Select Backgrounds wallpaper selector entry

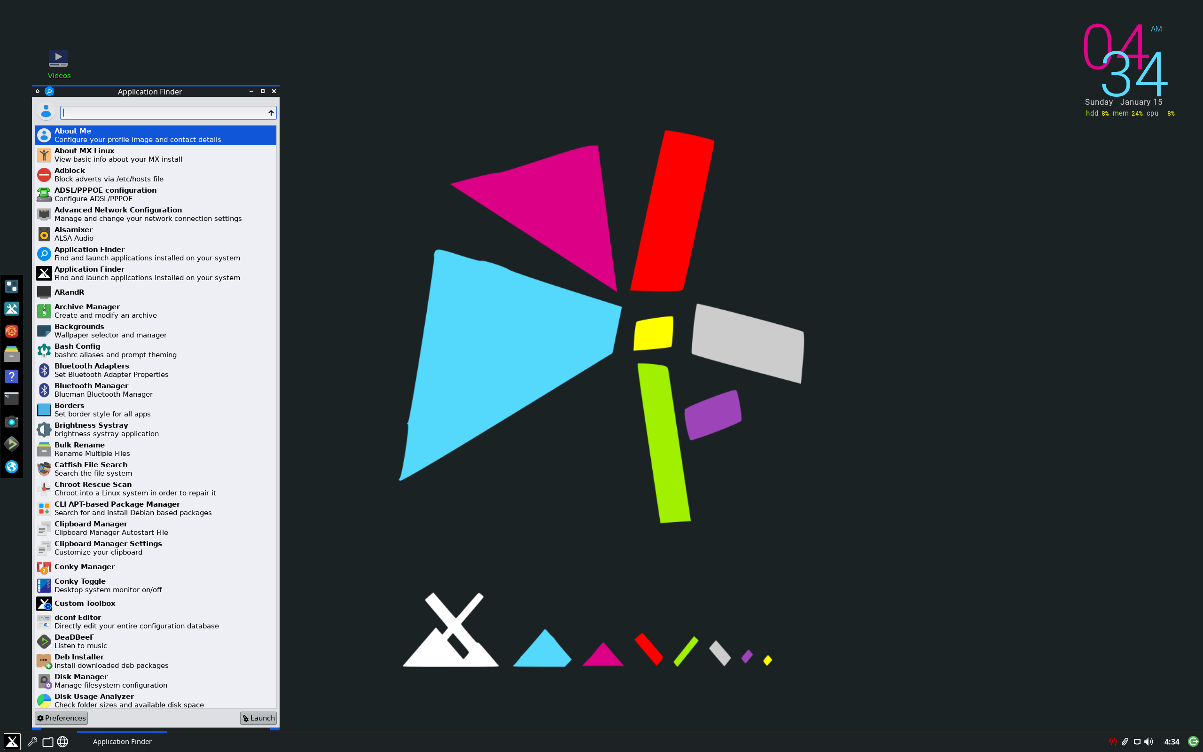click(156, 331)
